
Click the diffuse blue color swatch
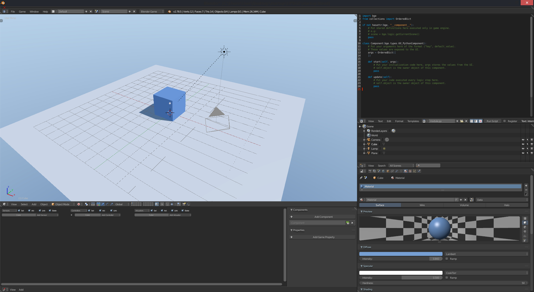401,254
